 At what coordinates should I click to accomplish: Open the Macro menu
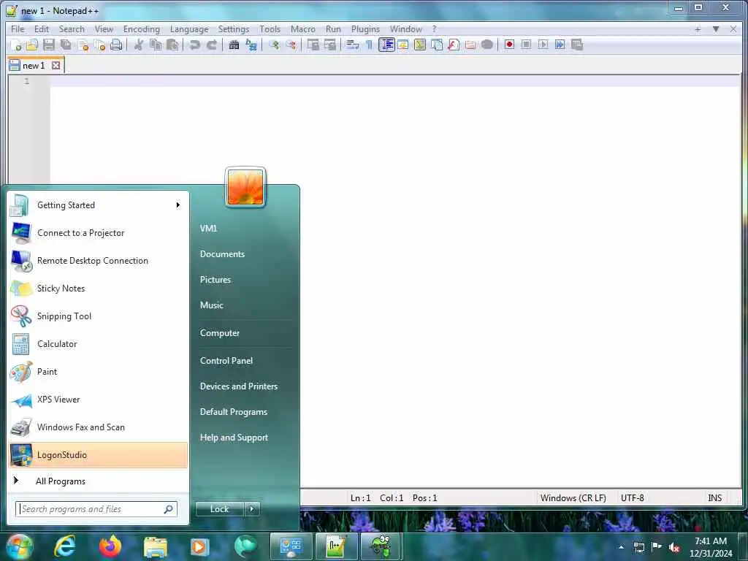(x=303, y=29)
